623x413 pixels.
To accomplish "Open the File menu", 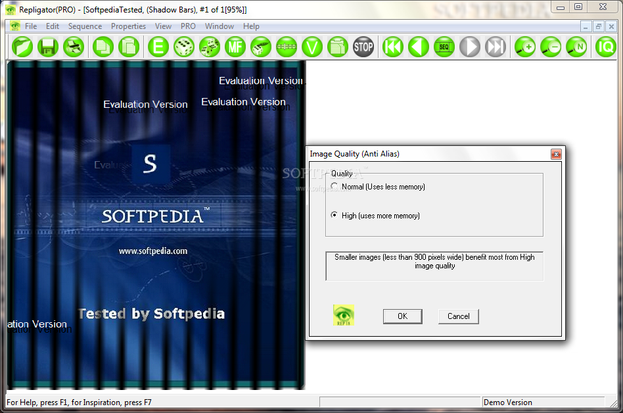I will coord(31,26).
